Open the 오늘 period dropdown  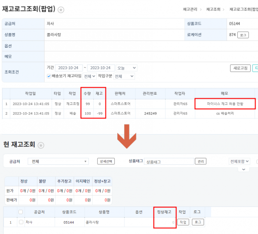[x=127, y=68]
